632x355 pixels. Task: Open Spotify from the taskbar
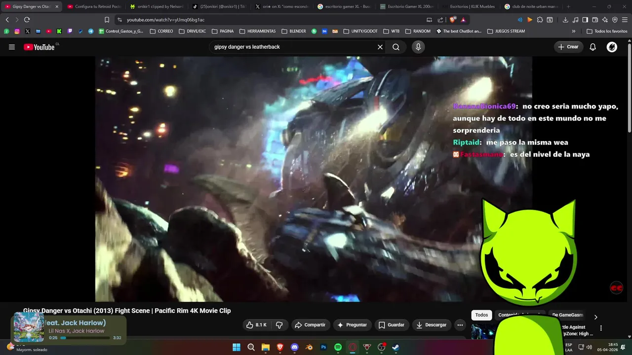pyautogui.click(x=338, y=347)
